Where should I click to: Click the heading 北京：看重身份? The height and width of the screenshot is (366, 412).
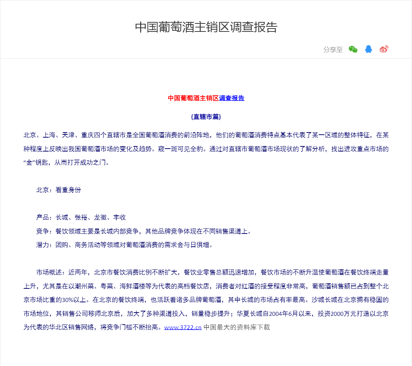59,190
